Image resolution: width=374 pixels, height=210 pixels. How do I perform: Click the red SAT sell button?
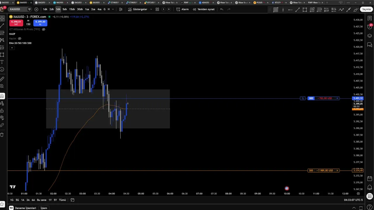(16, 23)
